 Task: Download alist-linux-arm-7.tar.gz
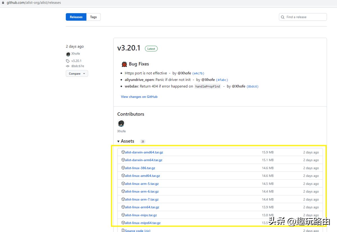point(142,199)
